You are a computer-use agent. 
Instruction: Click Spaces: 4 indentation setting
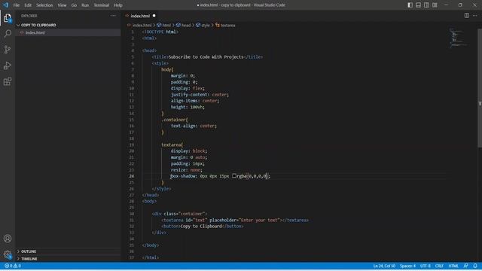[407, 266]
